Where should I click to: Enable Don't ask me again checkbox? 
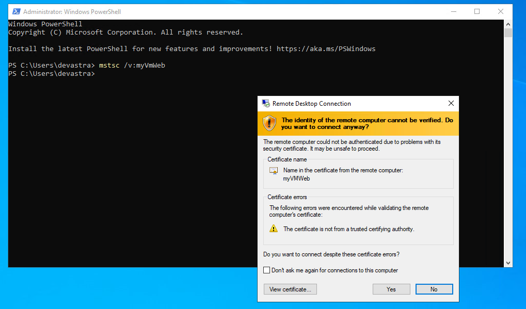click(x=267, y=270)
